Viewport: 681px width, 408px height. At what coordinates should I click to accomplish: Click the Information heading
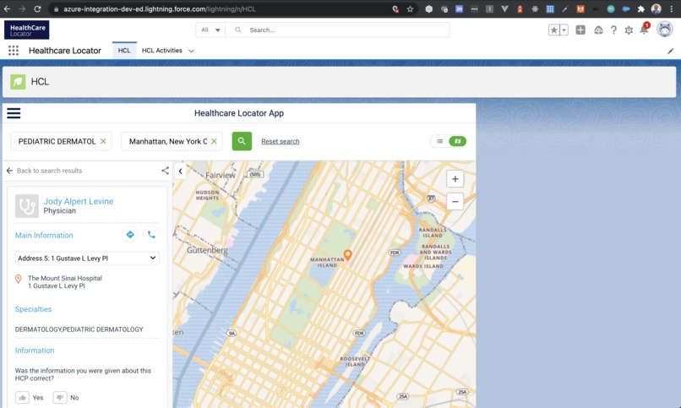pyautogui.click(x=35, y=351)
